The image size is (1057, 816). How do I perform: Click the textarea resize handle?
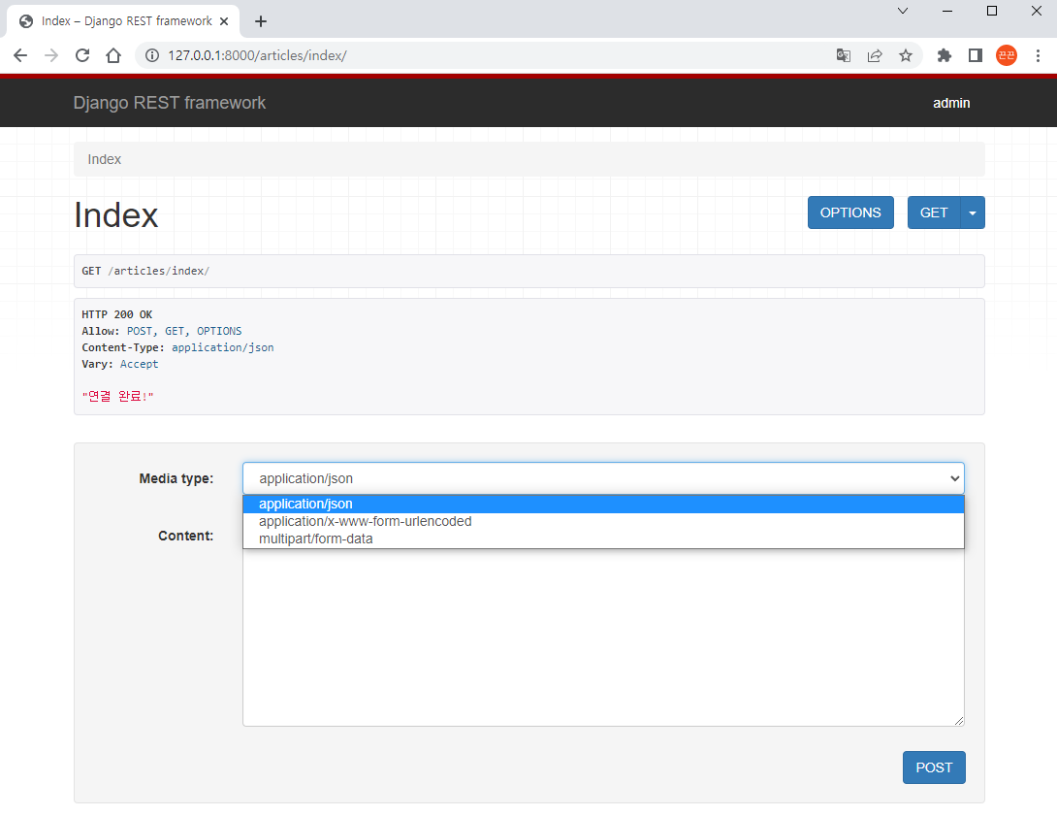959,721
